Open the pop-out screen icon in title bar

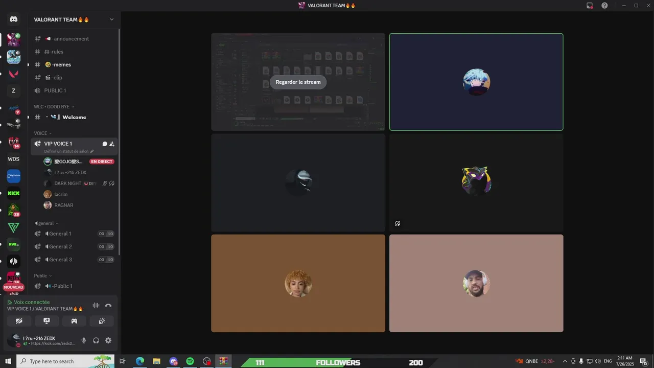(x=590, y=5)
